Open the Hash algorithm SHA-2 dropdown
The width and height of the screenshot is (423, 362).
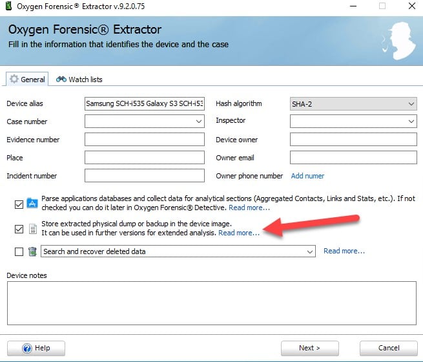pos(353,104)
